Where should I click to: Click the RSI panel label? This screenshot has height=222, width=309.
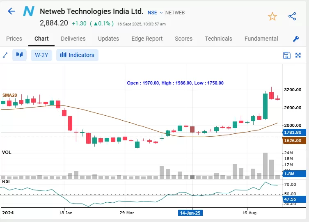coord(6,181)
